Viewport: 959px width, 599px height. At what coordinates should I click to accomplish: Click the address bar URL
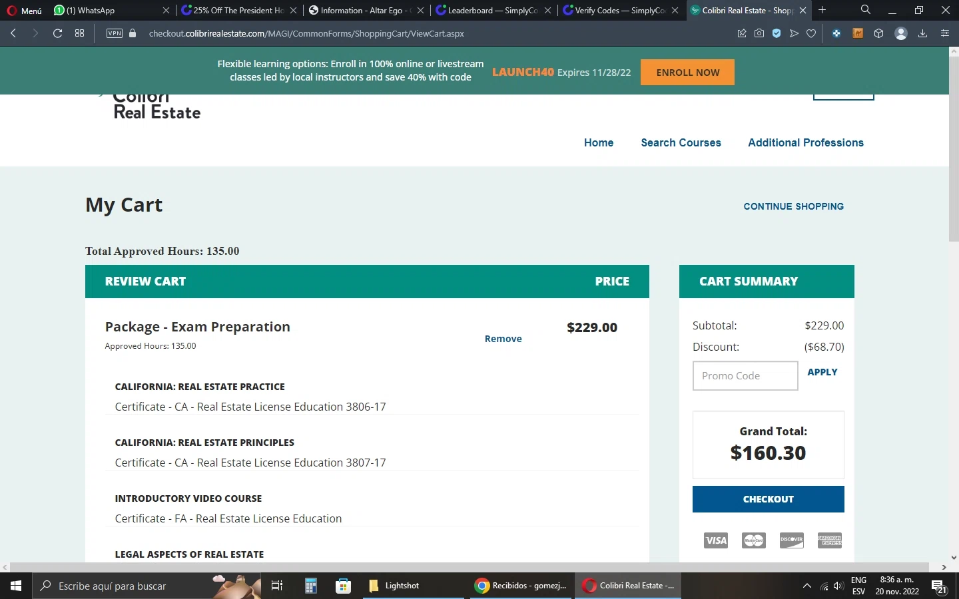[306, 33]
